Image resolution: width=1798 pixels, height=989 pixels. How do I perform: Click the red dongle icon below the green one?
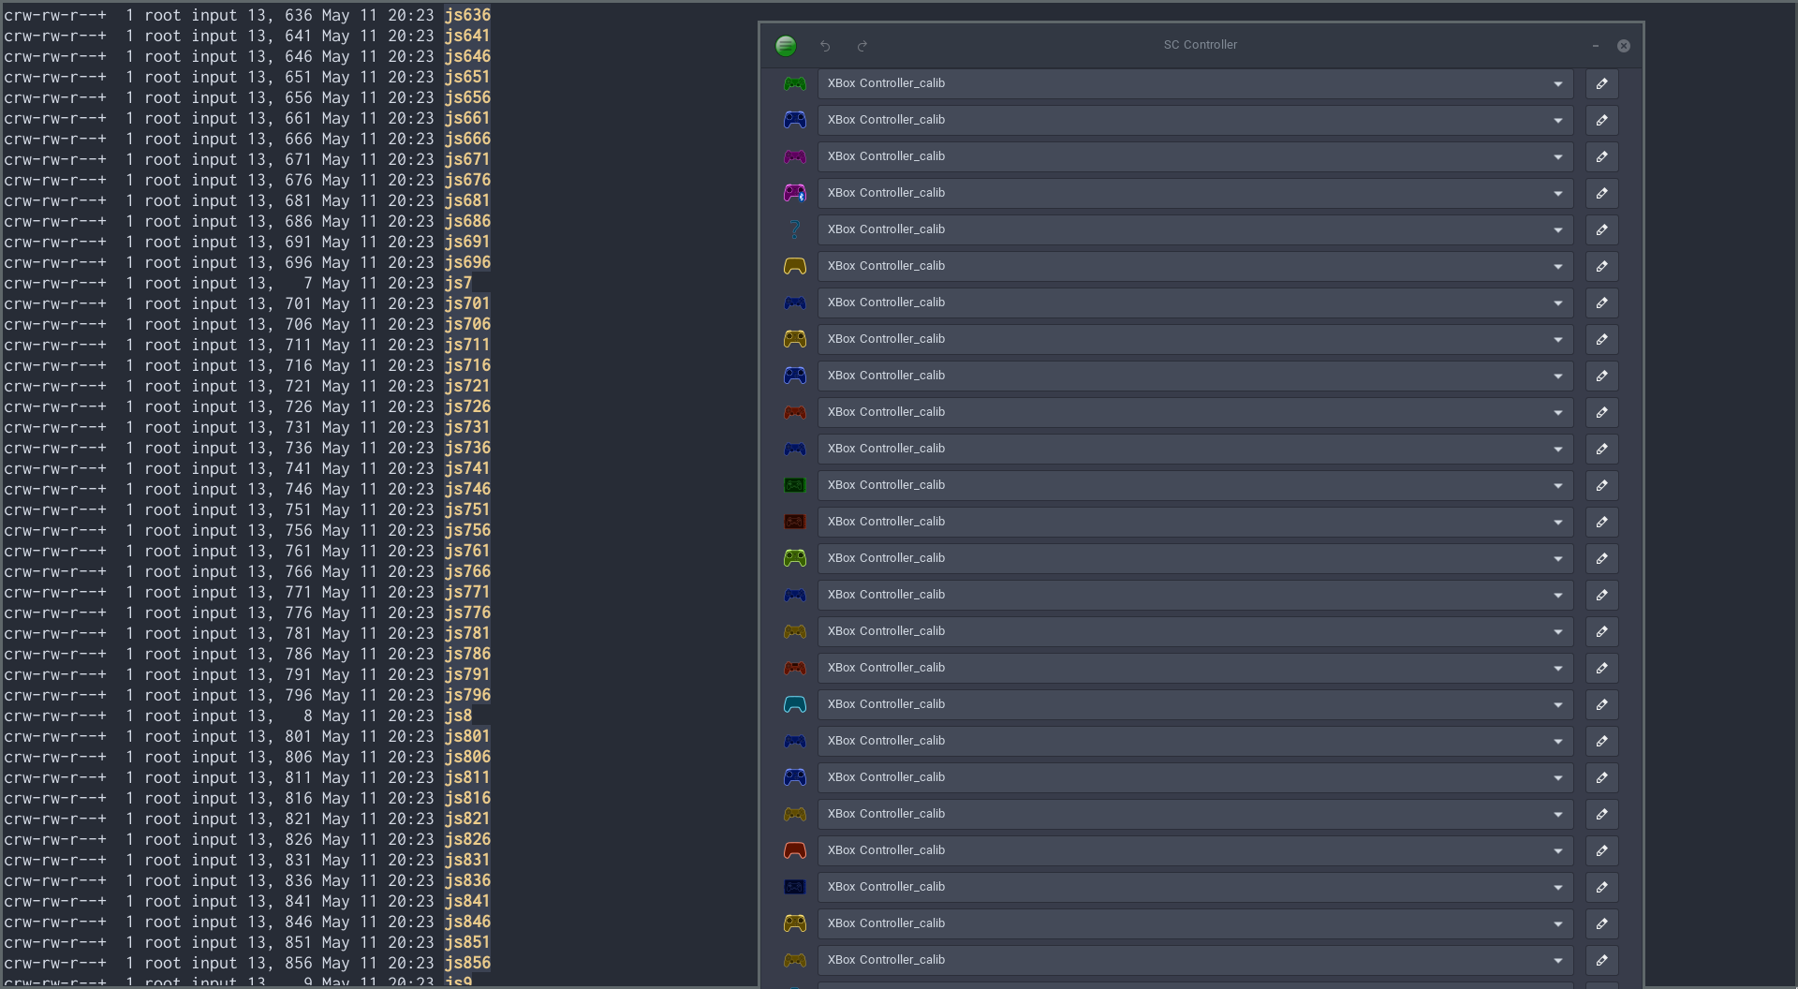click(794, 522)
